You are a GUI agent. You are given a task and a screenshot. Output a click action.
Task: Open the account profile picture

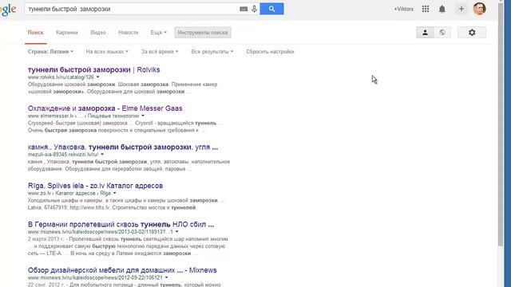tap(479, 9)
